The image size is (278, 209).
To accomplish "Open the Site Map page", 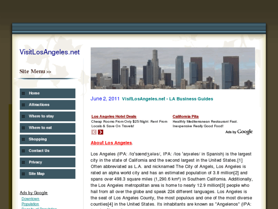I will pyautogui.click(x=47, y=174).
